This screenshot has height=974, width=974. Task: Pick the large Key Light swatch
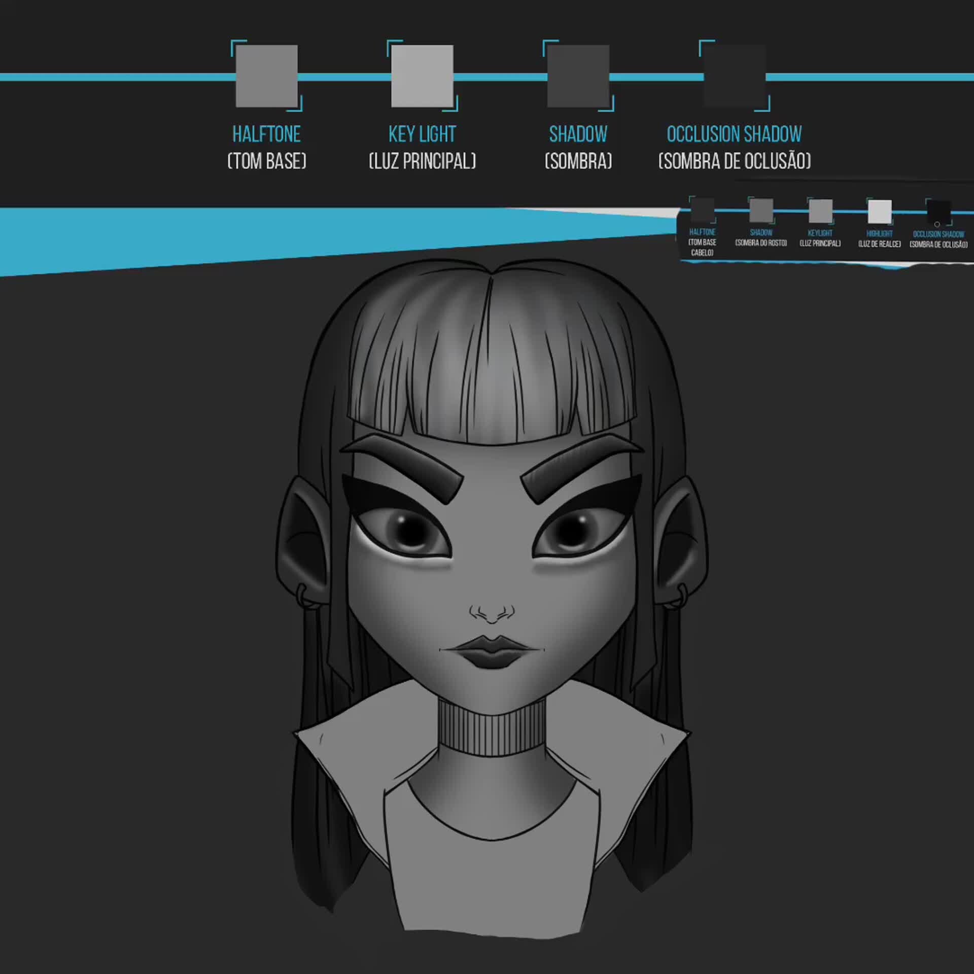422,76
